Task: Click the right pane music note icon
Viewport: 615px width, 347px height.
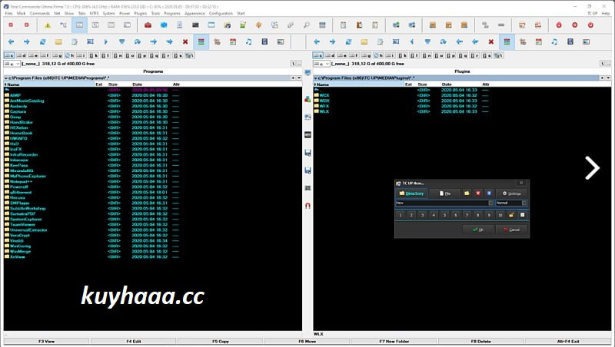Action: [554, 41]
